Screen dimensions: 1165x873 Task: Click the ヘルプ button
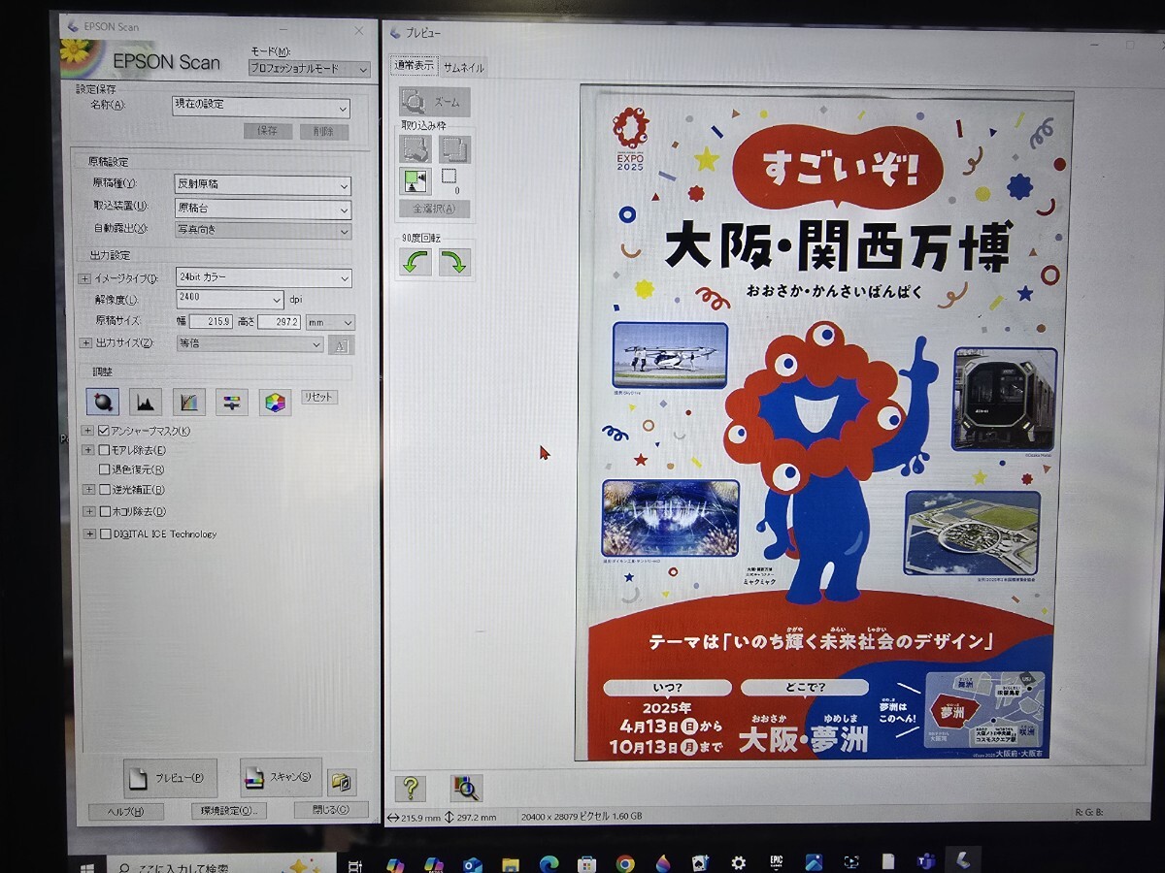point(126,811)
